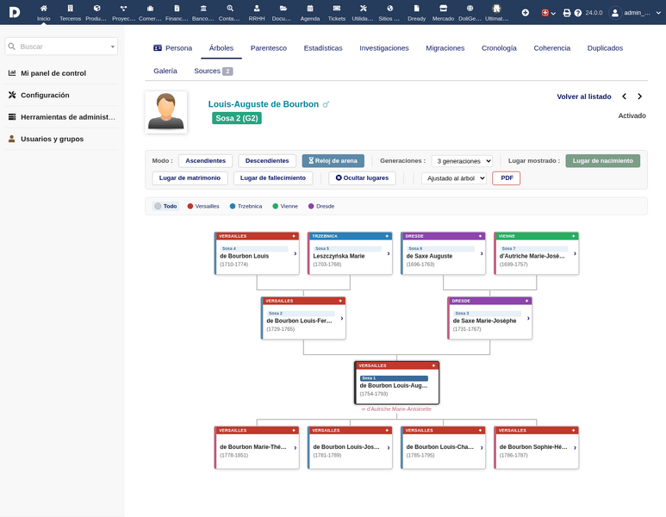Open the Terceros module icon
Viewport: 666px width, 517px height.
[x=70, y=8]
